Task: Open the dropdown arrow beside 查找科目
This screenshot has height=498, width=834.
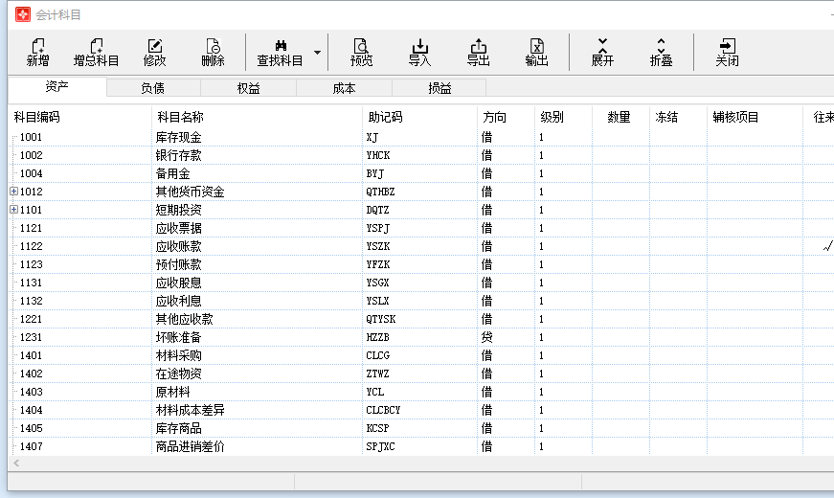Action: click(x=317, y=53)
